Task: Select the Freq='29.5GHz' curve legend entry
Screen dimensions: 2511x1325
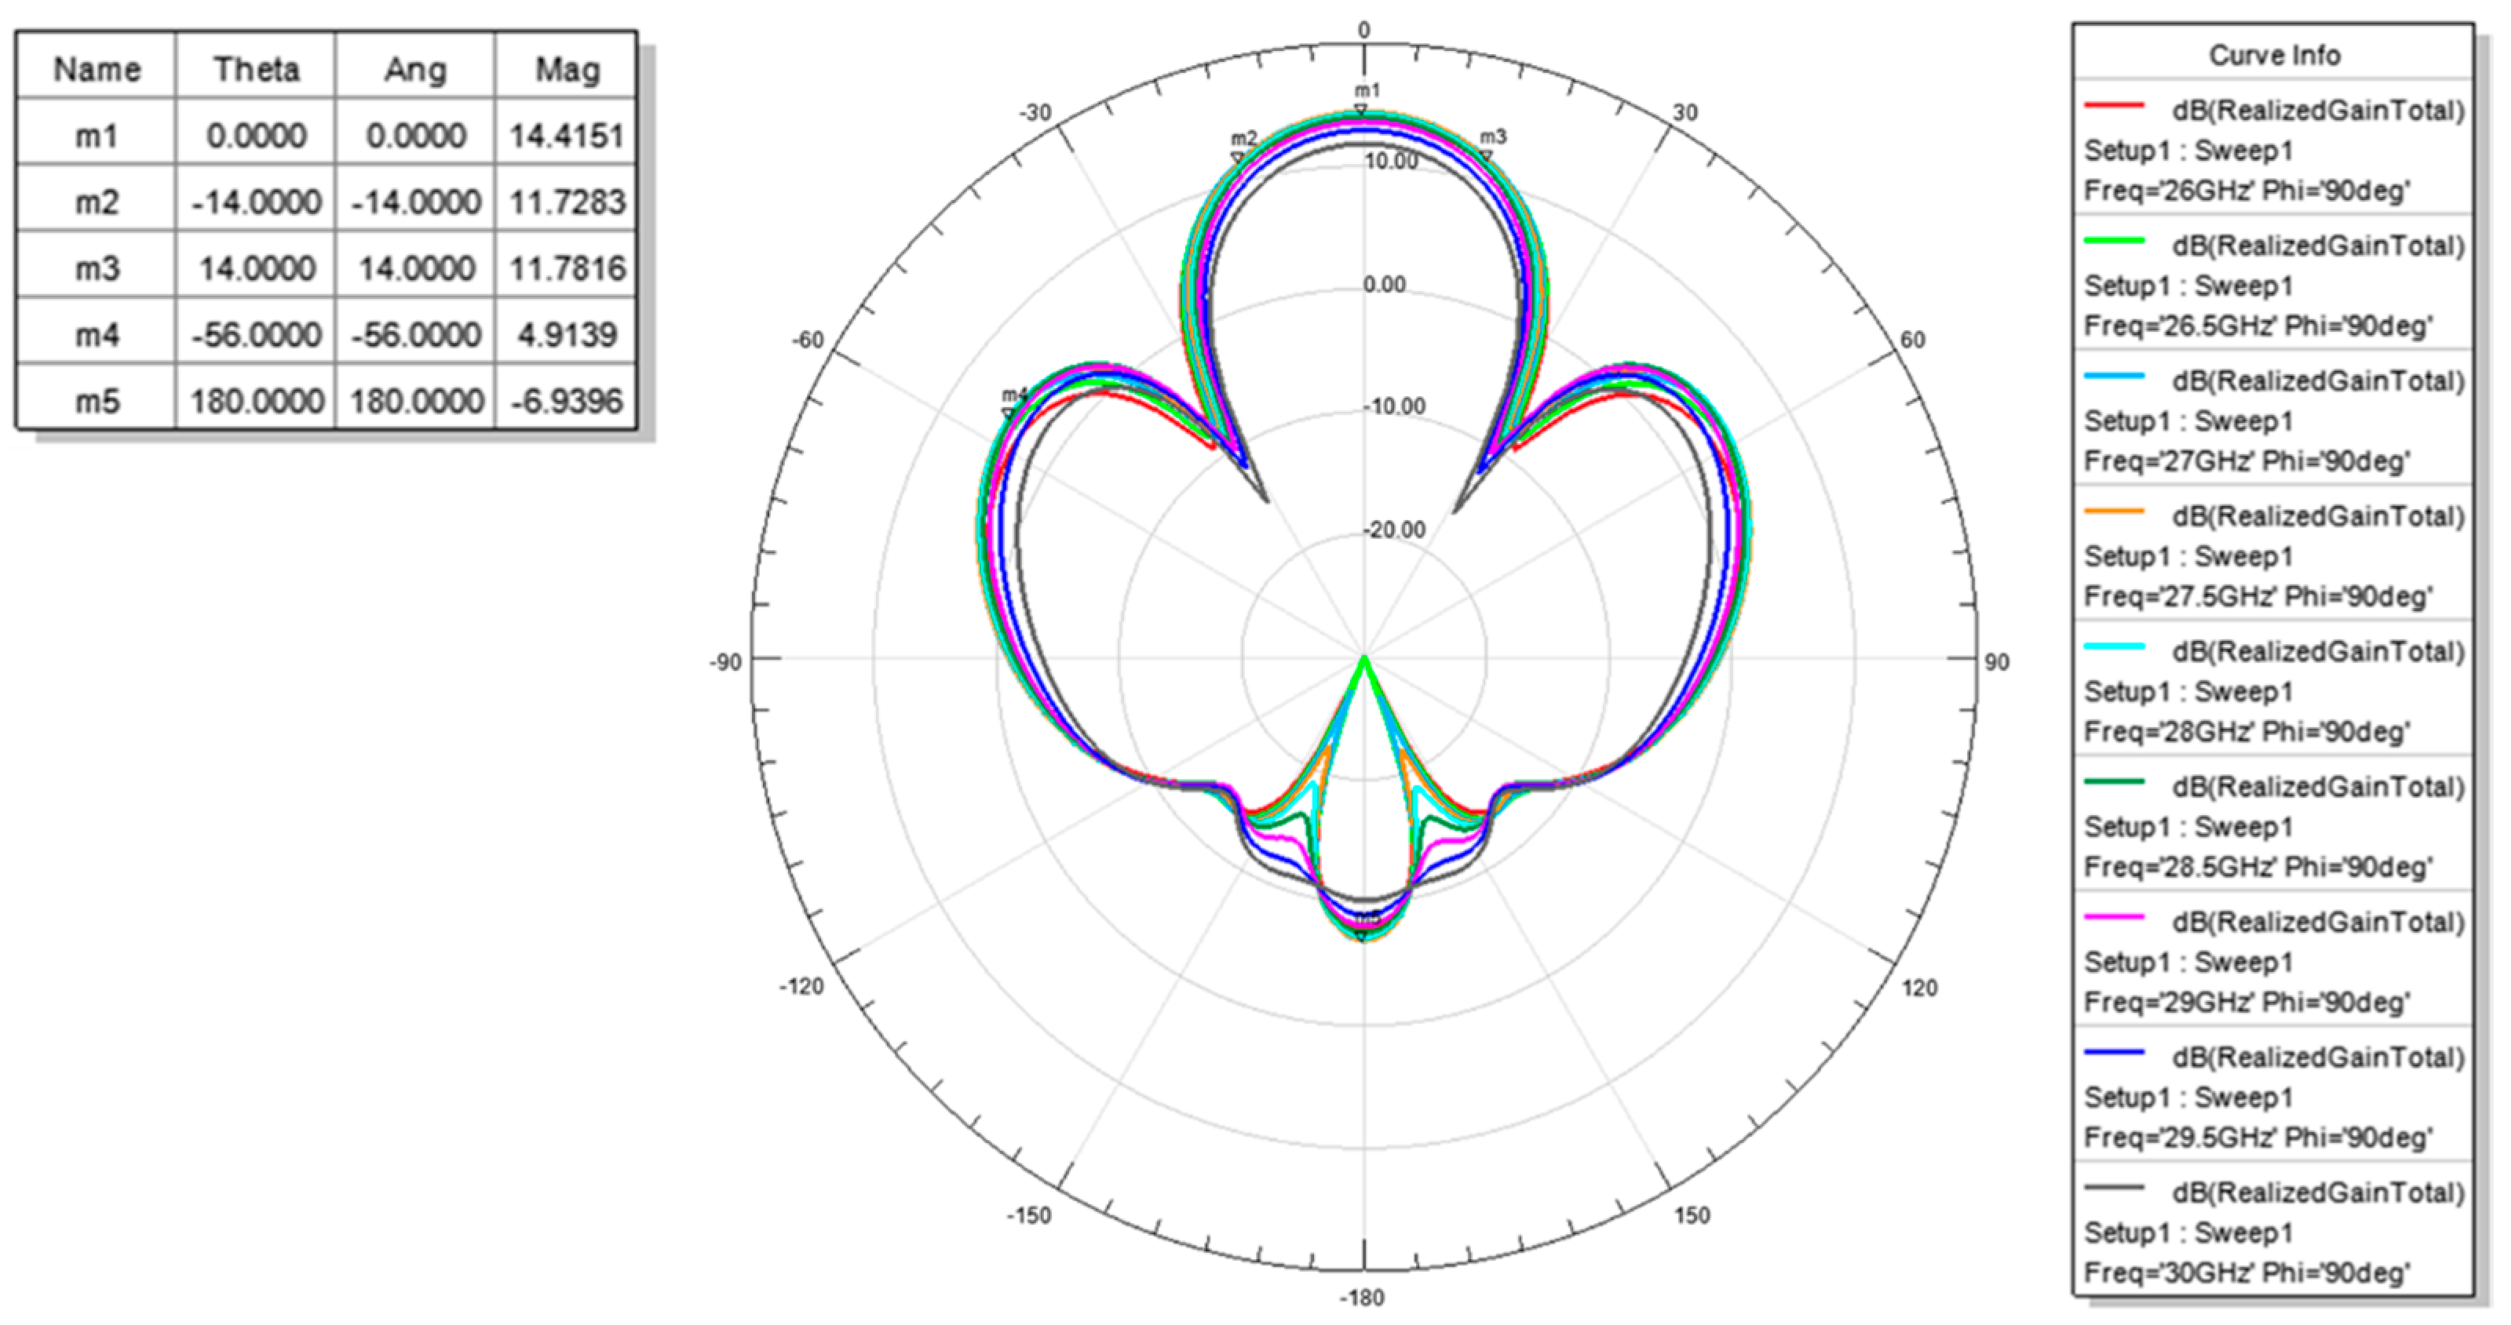Action: pyautogui.click(x=2257, y=1137)
